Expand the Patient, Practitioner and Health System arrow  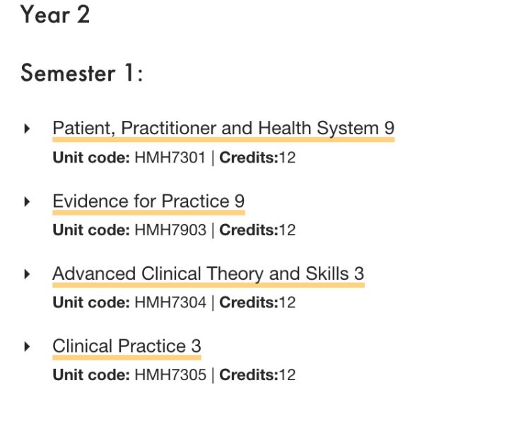coord(28,129)
